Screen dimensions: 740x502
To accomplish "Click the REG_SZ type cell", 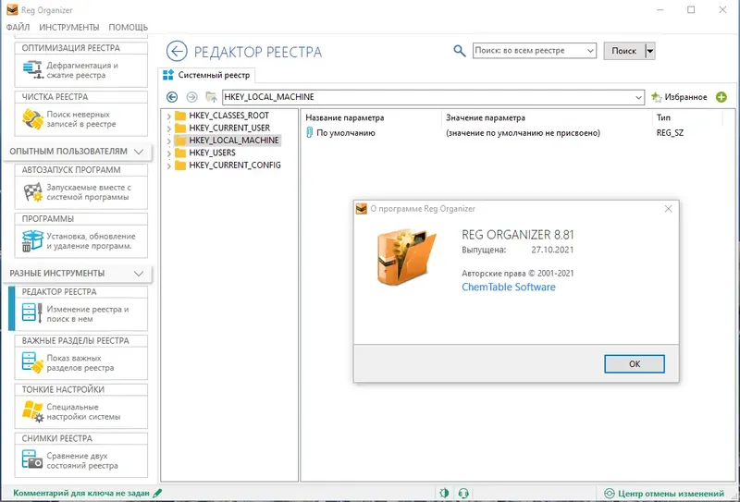I will pos(670,133).
